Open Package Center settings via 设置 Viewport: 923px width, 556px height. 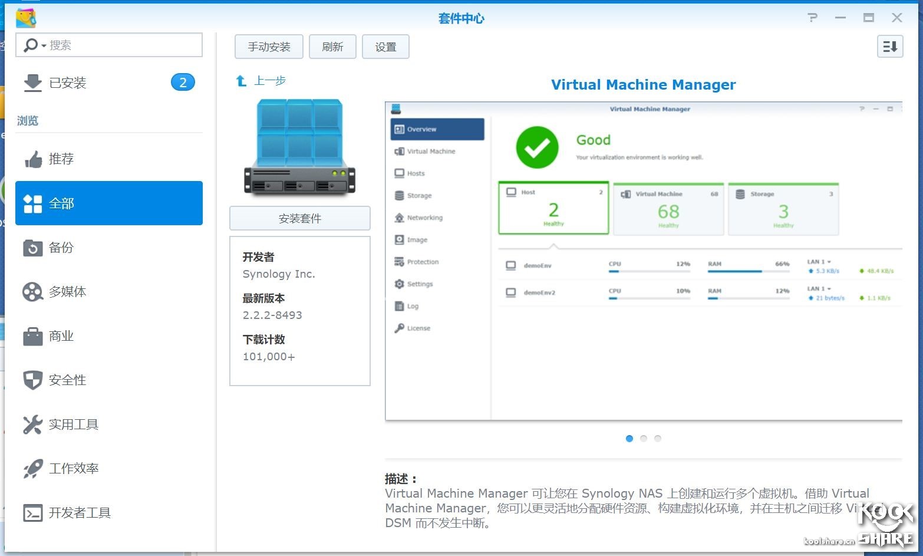tap(385, 47)
